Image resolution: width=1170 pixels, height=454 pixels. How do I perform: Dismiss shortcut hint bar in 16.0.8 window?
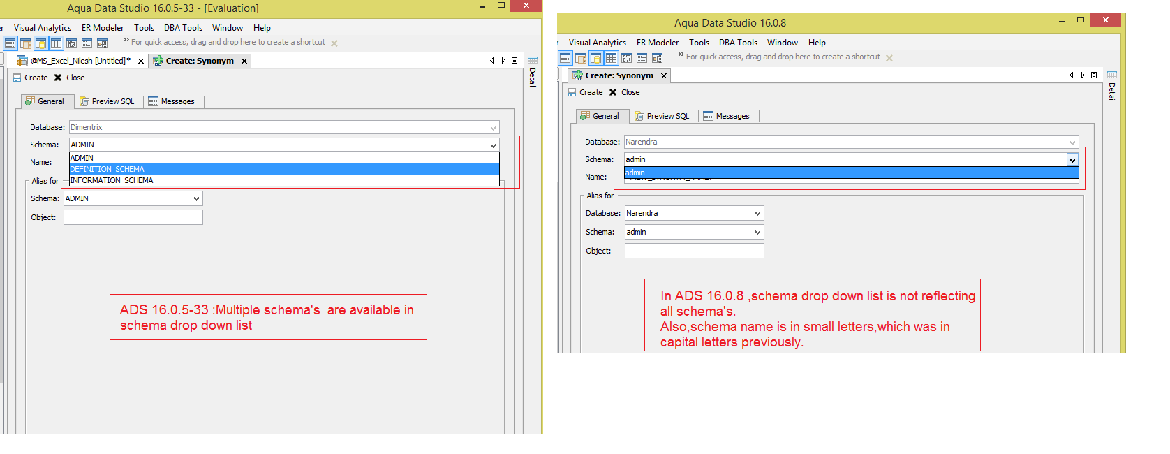(889, 58)
